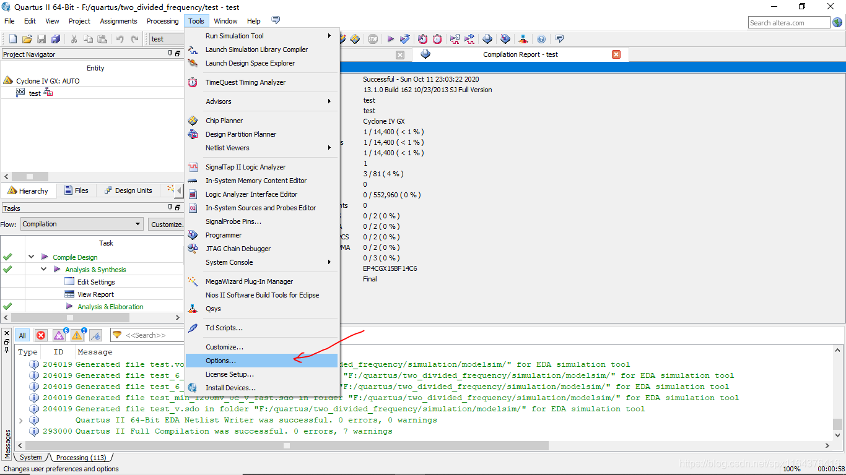Click the Copy toolbar icon
The image size is (846, 475).
pos(88,39)
